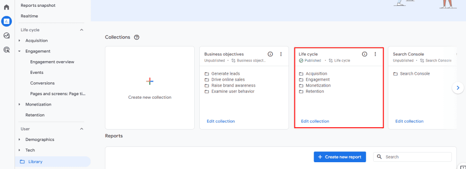Collapse the Life cycle sidebar section

82,30
